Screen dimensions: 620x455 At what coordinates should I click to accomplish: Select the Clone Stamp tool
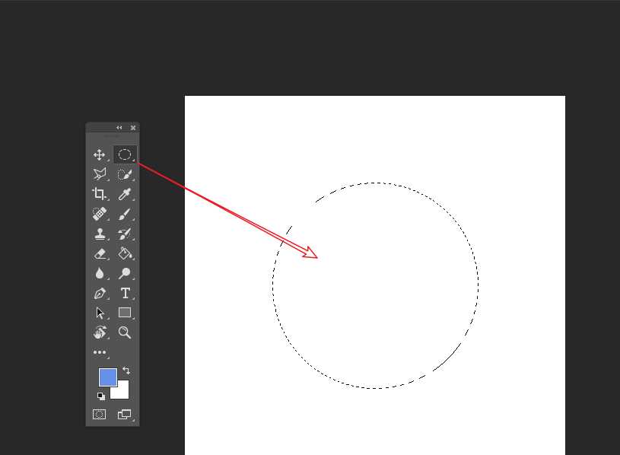99,234
